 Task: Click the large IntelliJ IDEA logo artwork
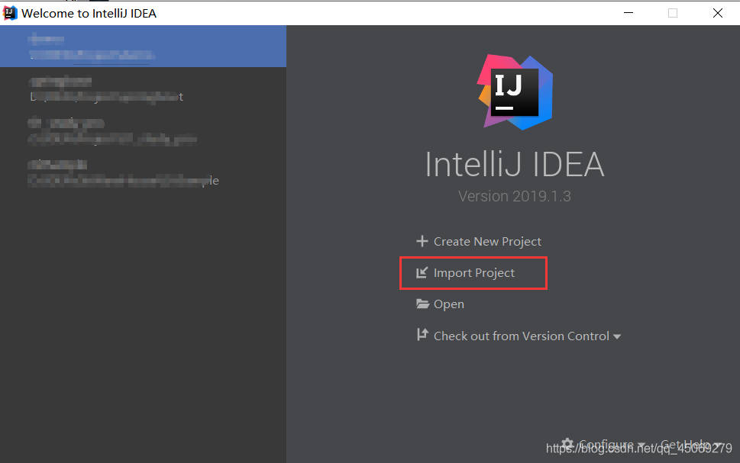514,92
